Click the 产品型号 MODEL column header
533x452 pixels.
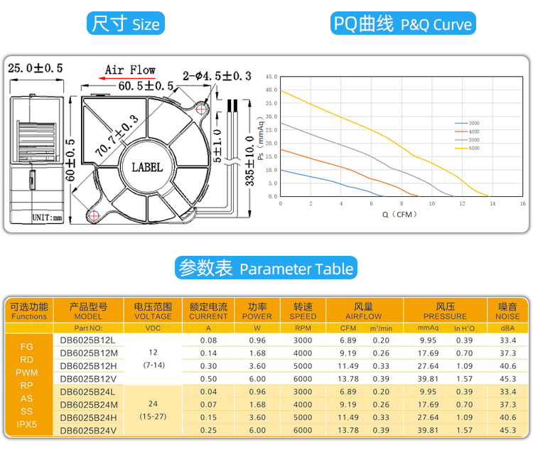(x=88, y=311)
